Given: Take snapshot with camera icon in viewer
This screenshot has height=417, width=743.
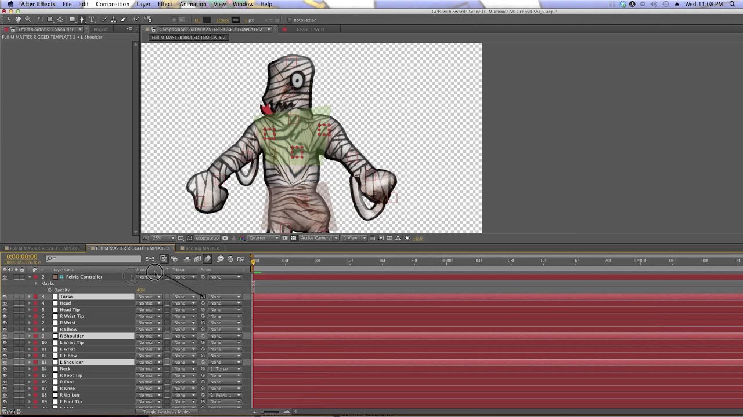Looking at the screenshot, I should pos(225,238).
